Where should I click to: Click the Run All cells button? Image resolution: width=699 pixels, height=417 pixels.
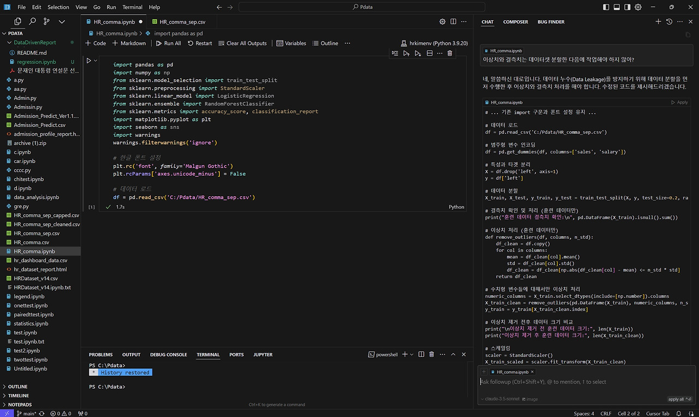168,43
